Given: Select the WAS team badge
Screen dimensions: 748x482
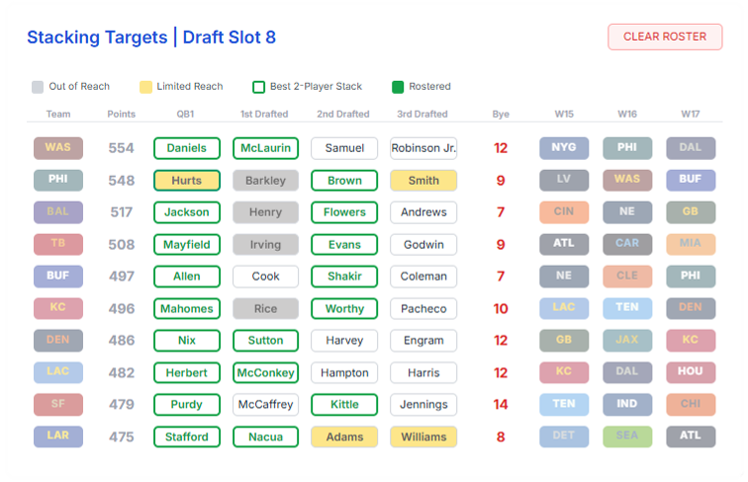Looking at the screenshot, I should [58, 147].
